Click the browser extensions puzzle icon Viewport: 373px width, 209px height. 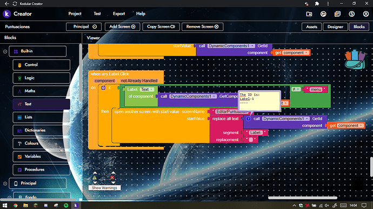(x=317, y=4)
